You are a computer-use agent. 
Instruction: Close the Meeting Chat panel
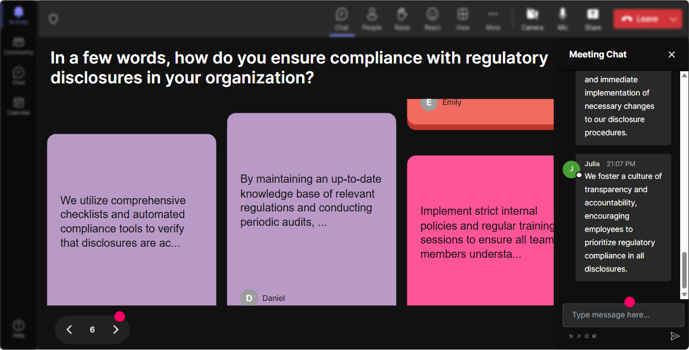671,54
